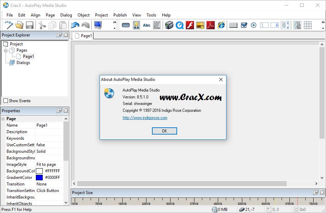Open the Dialog menu
326x213 pixels.
tap(66, 15)
